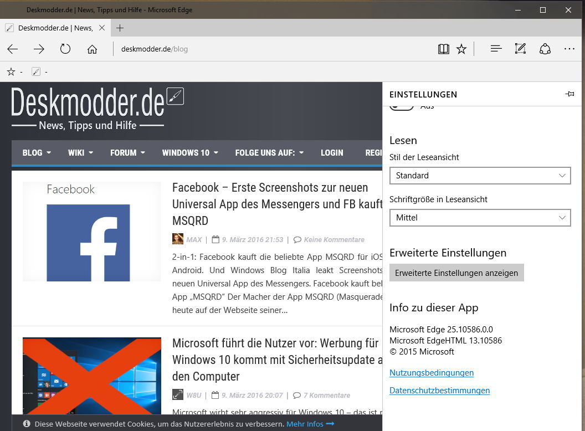Image resolution: width=585 pixels, height=431 pixels.
Task: Minimize the Microsoft Edge window
Action: [x=518, y=10]
